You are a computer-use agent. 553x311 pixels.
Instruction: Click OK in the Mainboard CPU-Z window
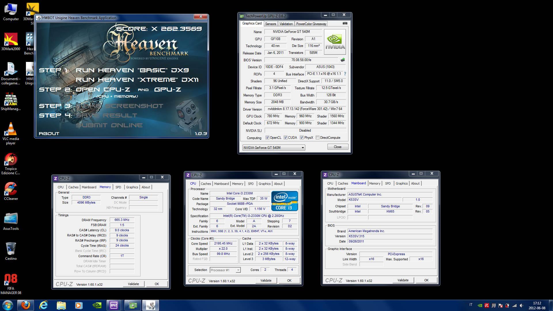point(426,280)
